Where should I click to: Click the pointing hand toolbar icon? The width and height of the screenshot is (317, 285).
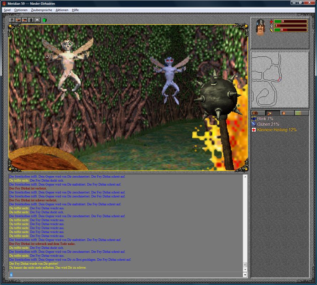[18, 20]
